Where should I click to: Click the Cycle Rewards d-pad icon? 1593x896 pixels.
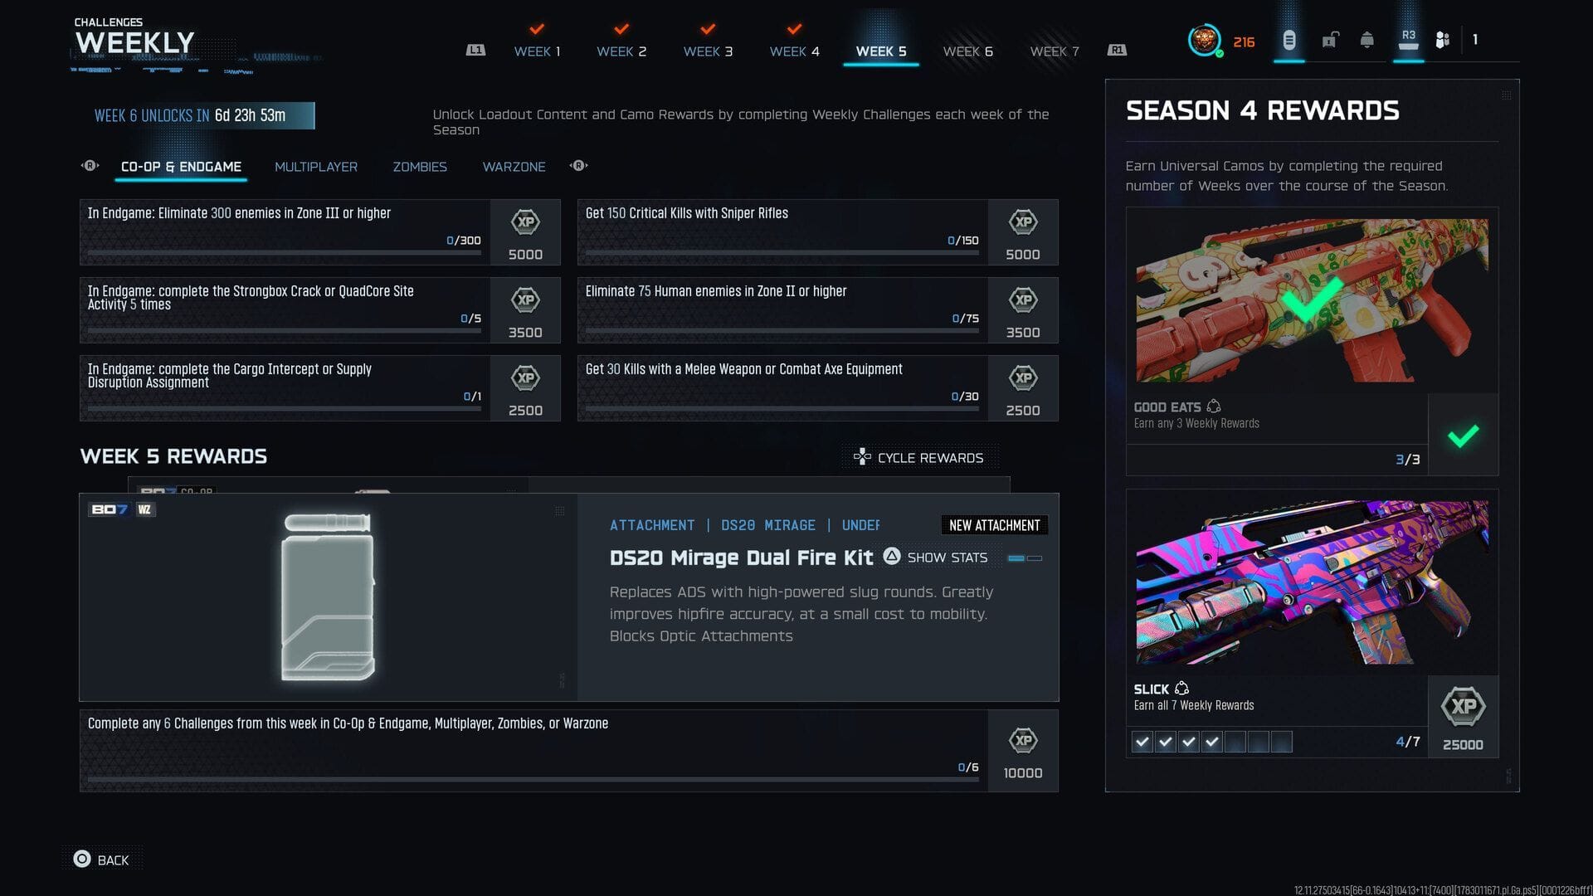(x=862, y=456)
